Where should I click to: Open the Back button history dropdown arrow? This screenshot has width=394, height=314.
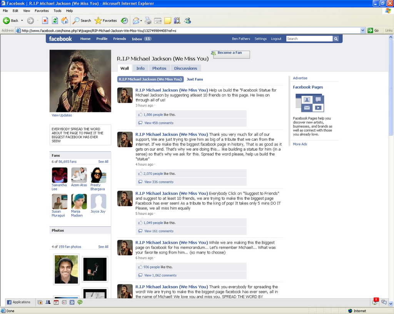pyautogui.click(x=22, y=20)
